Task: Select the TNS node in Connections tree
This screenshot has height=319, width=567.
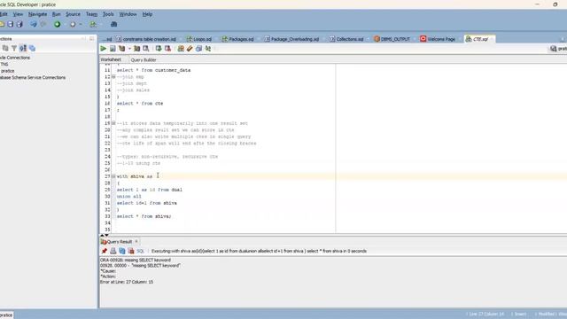Action: coord(4,65)
